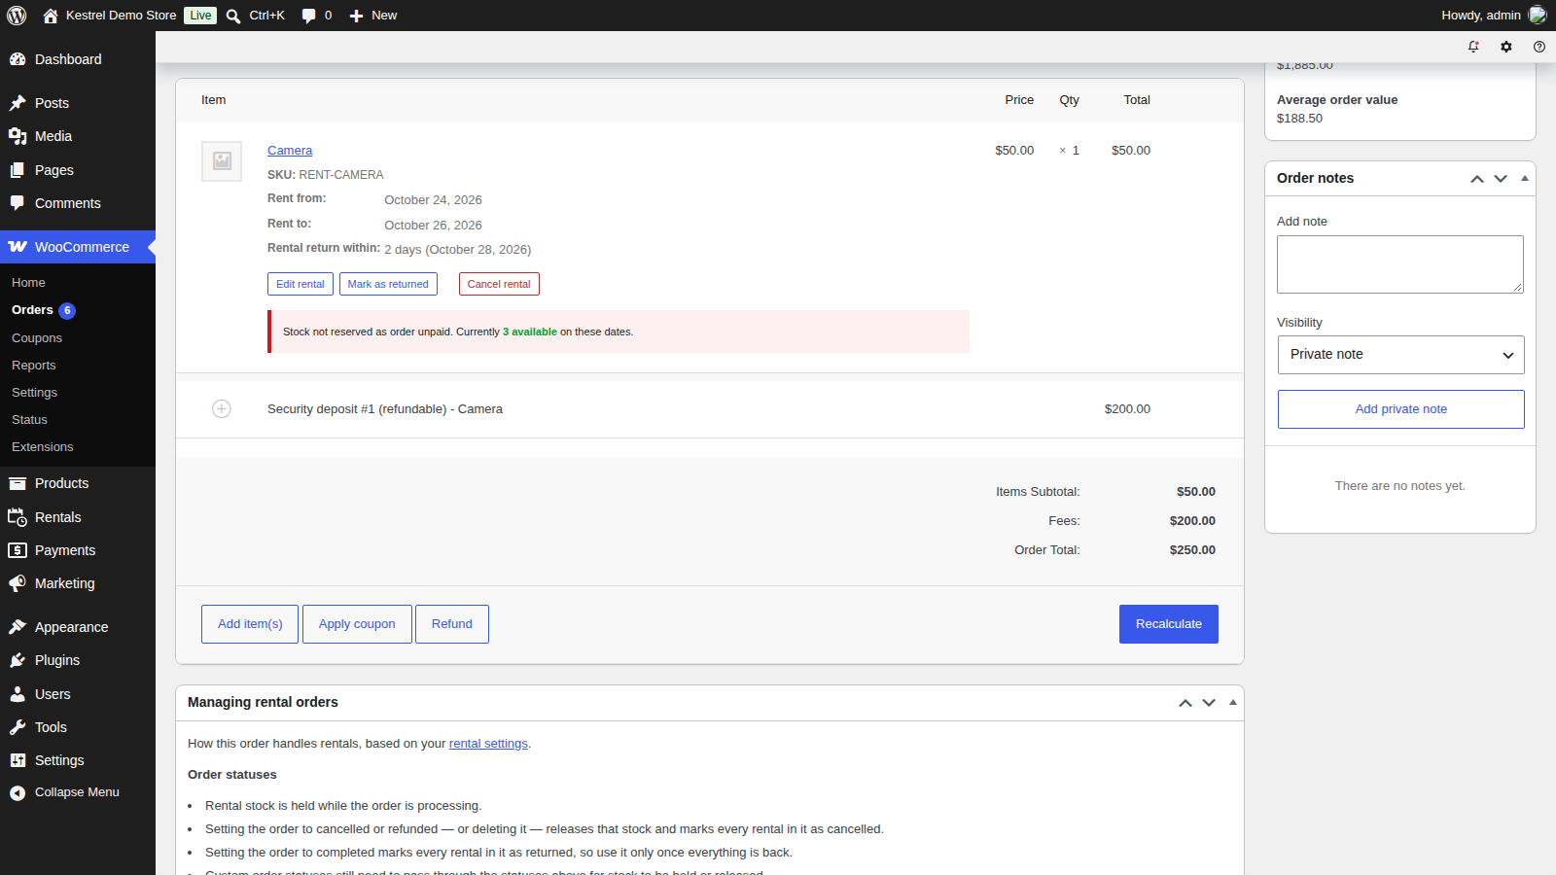Screen dimensions: 1556x875
Task: Click the Cancel rental button
Action: 499,284
